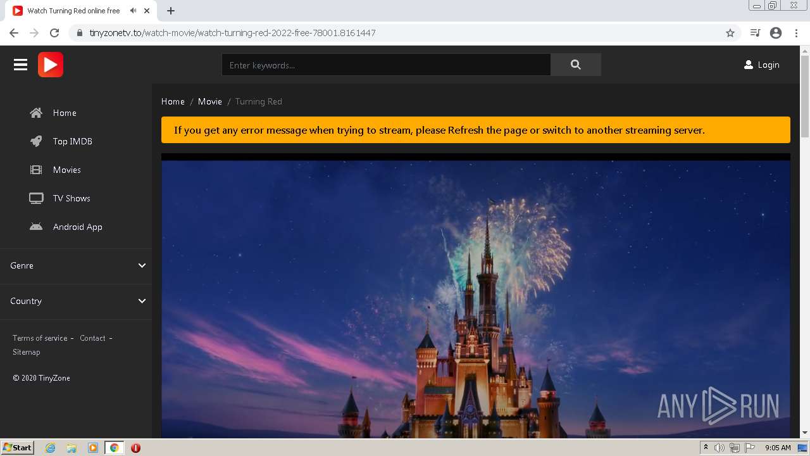
Task: Open media player icon in taskbar
Action: pyautogui.click(x=93, y=448)
